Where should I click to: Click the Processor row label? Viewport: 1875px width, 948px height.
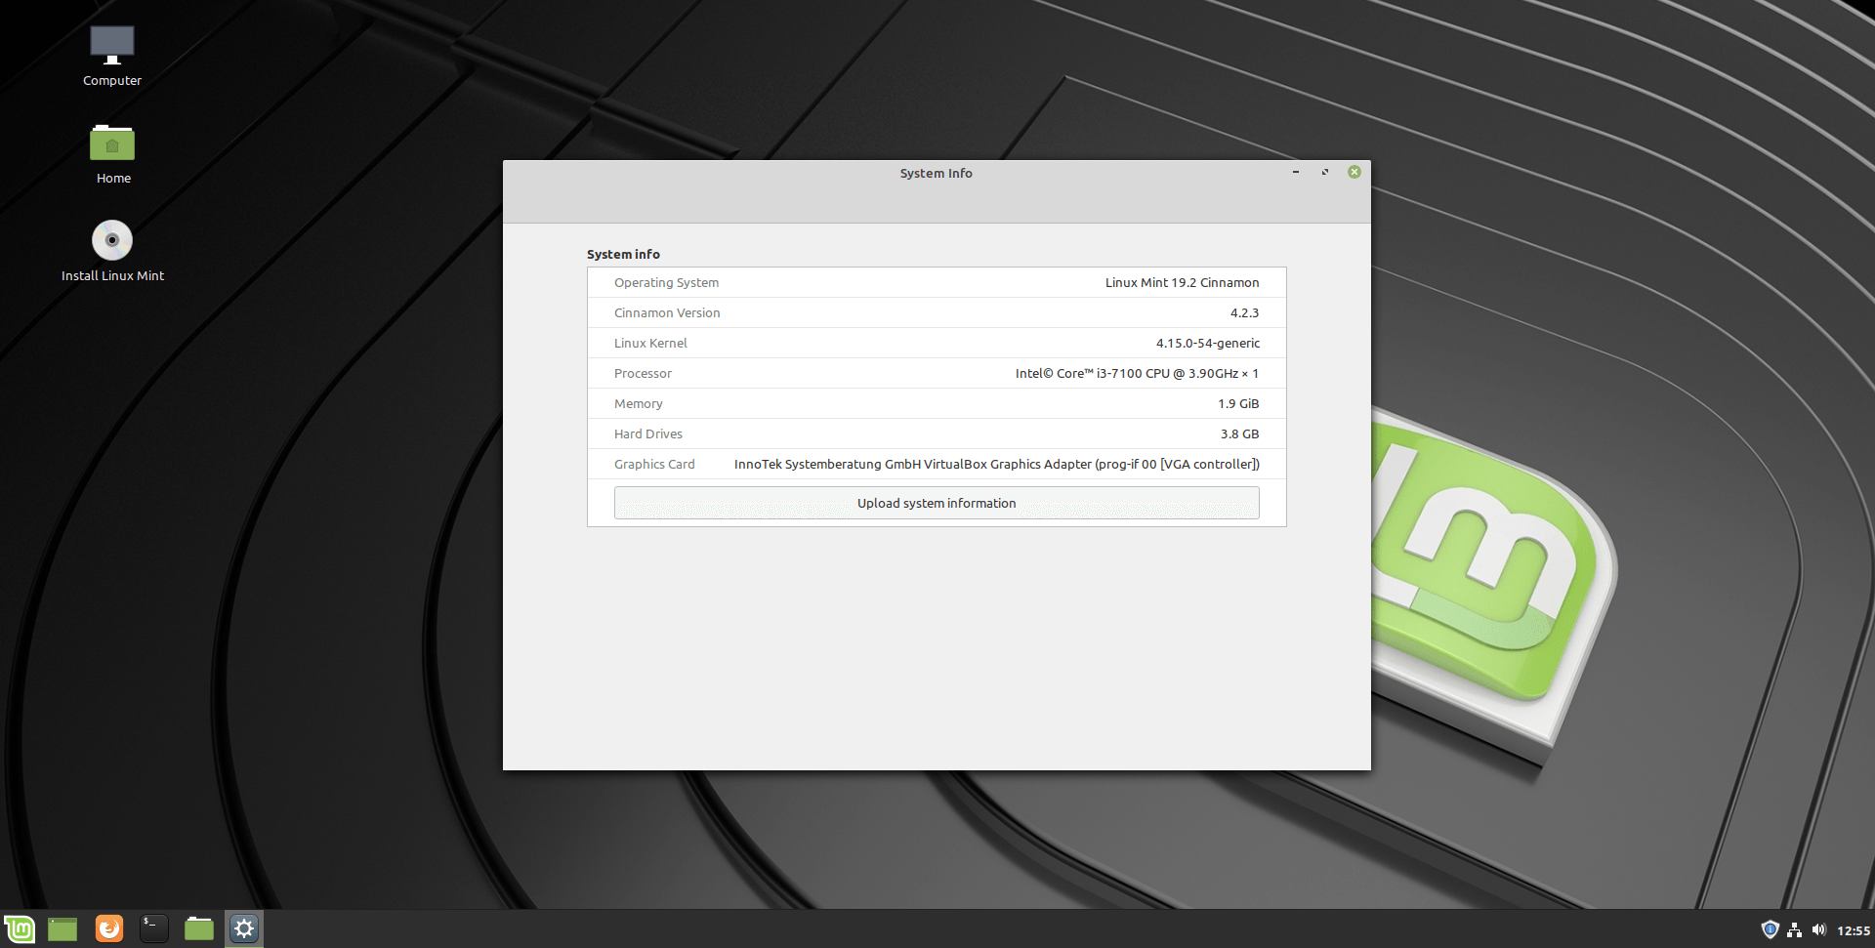coord(643,373)
